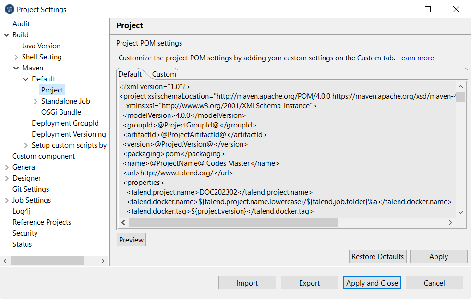Select the Default tab

coord(129,74)
